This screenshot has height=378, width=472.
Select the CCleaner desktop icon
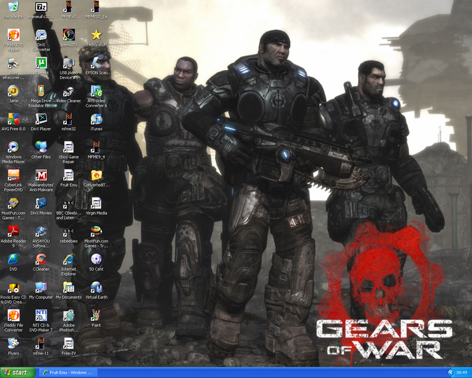[x=41, y=259]
